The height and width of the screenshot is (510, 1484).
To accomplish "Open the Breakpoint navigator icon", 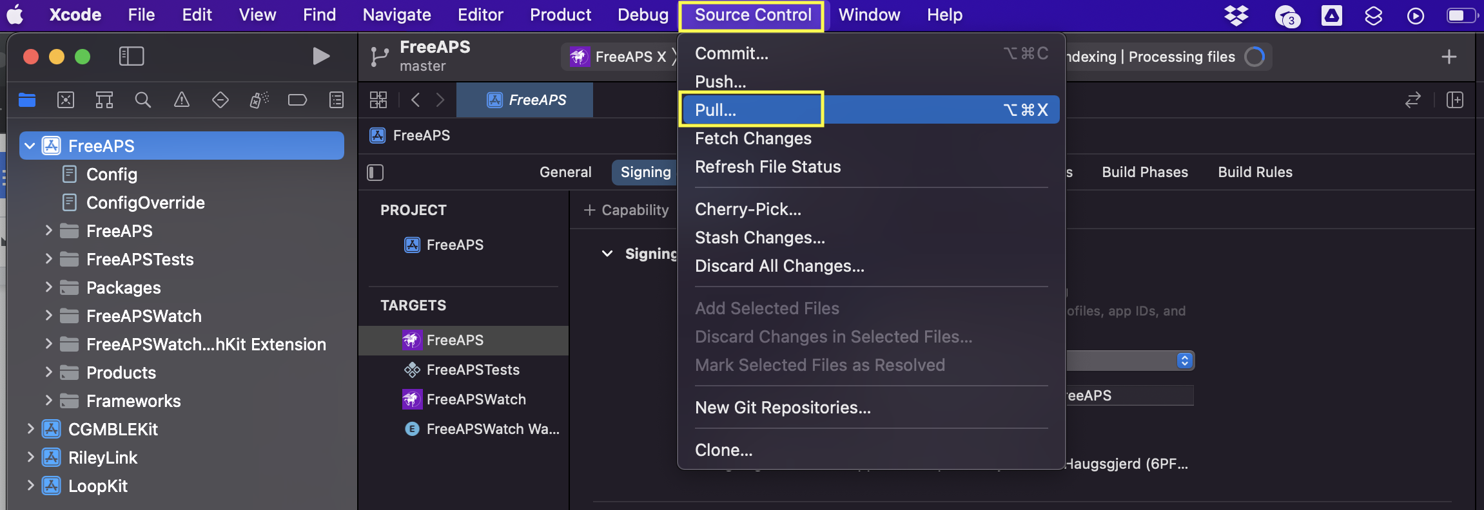I will [297, 100].
